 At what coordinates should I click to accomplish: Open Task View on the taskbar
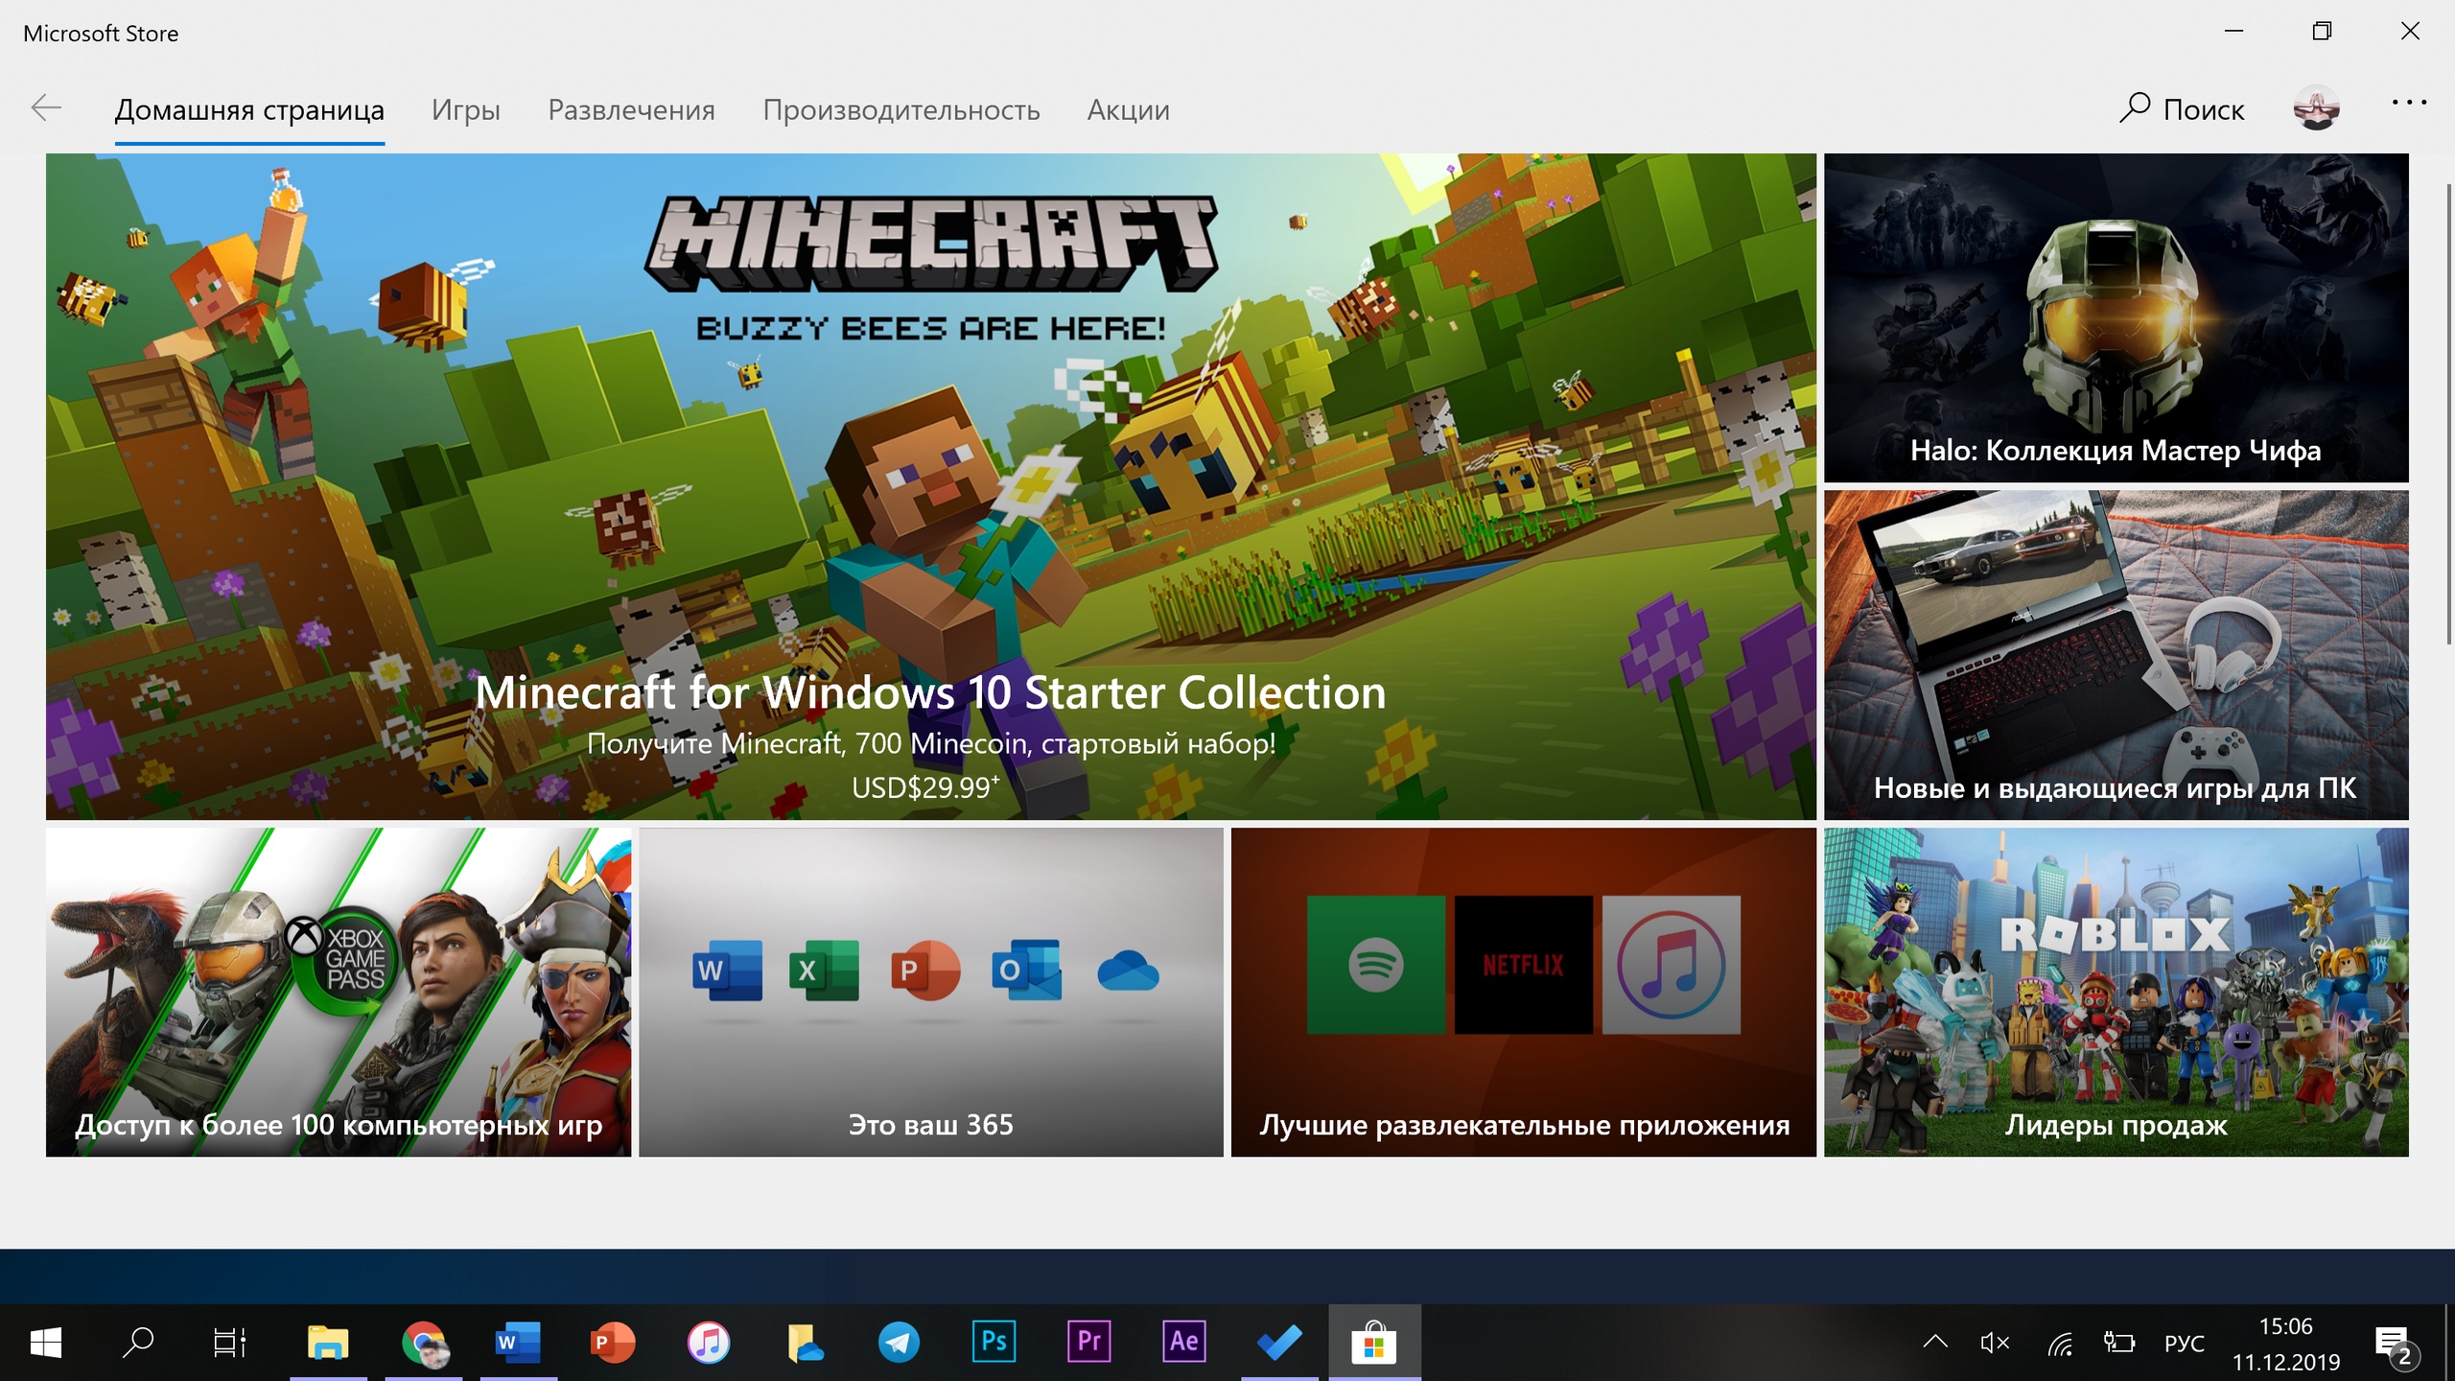(230, 1343)
